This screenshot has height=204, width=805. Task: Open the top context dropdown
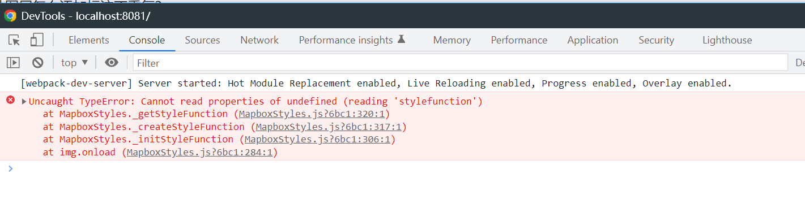point(75,63)
